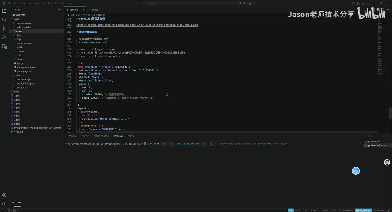Collapse the code folder
392x212 pixels.
point(36,19)
